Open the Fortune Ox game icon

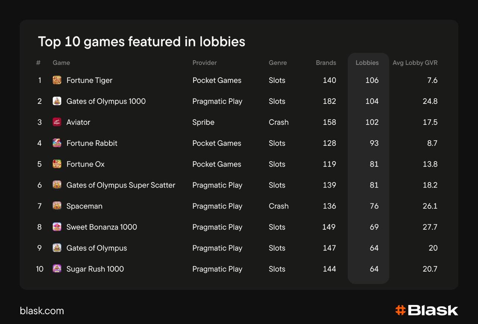click(x=57, y=164)
